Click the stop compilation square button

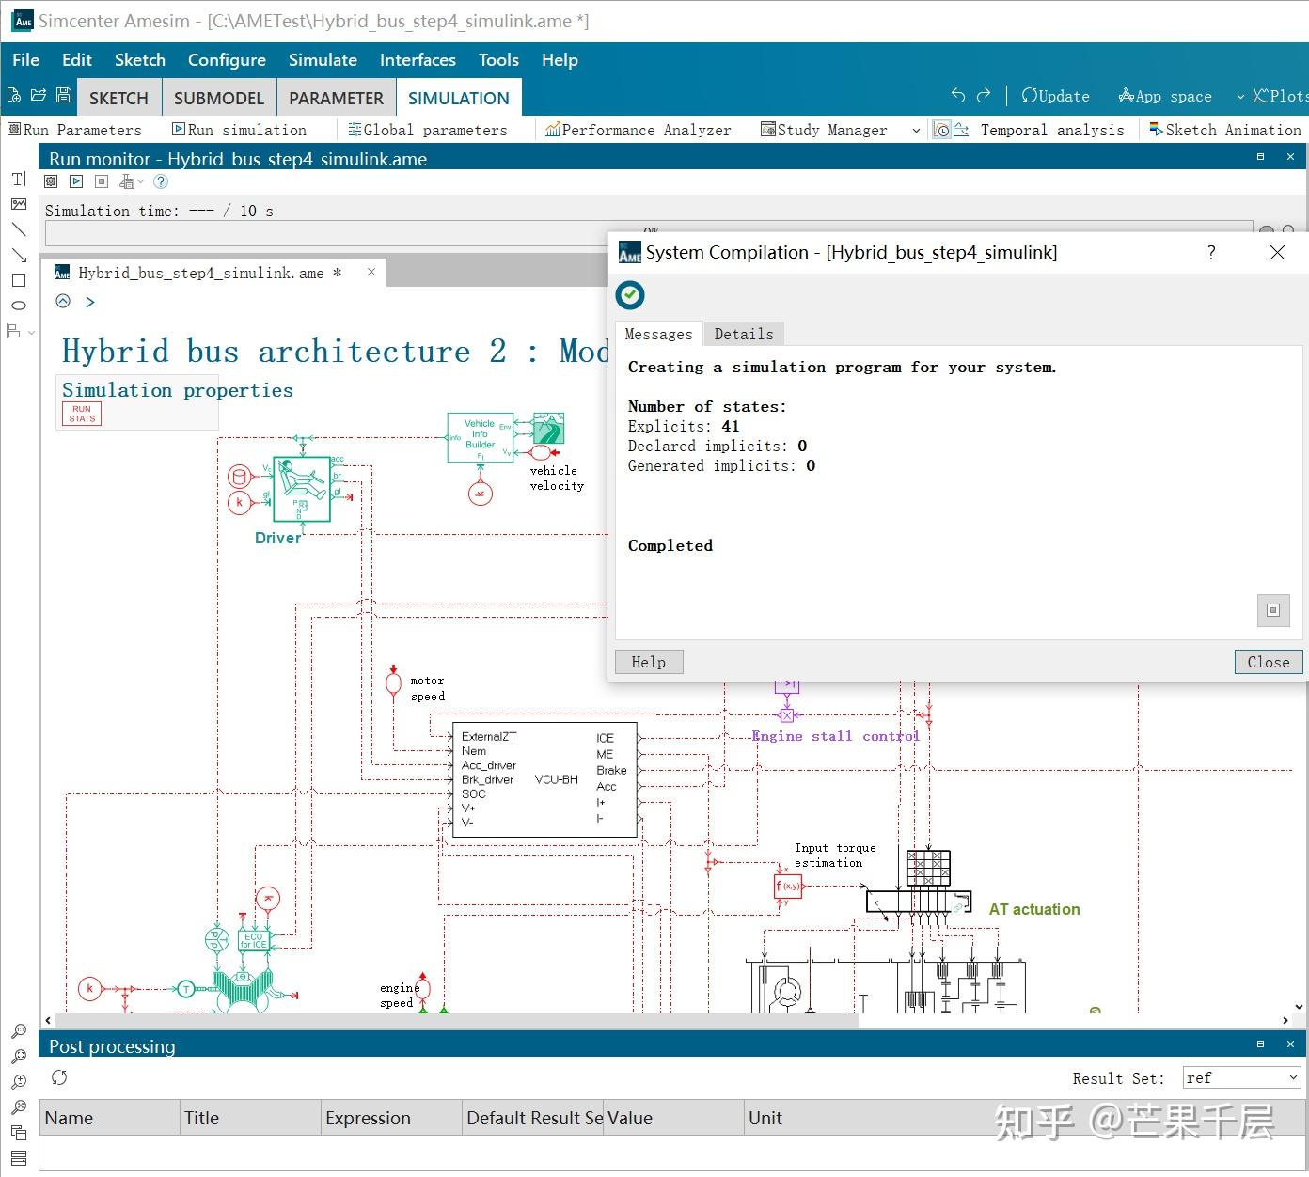[x=1273, y=610]
